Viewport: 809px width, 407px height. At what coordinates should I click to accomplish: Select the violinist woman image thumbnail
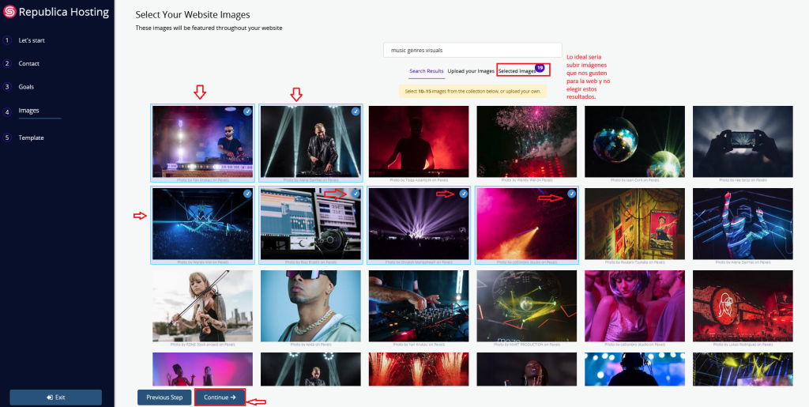tap(202, 305)
